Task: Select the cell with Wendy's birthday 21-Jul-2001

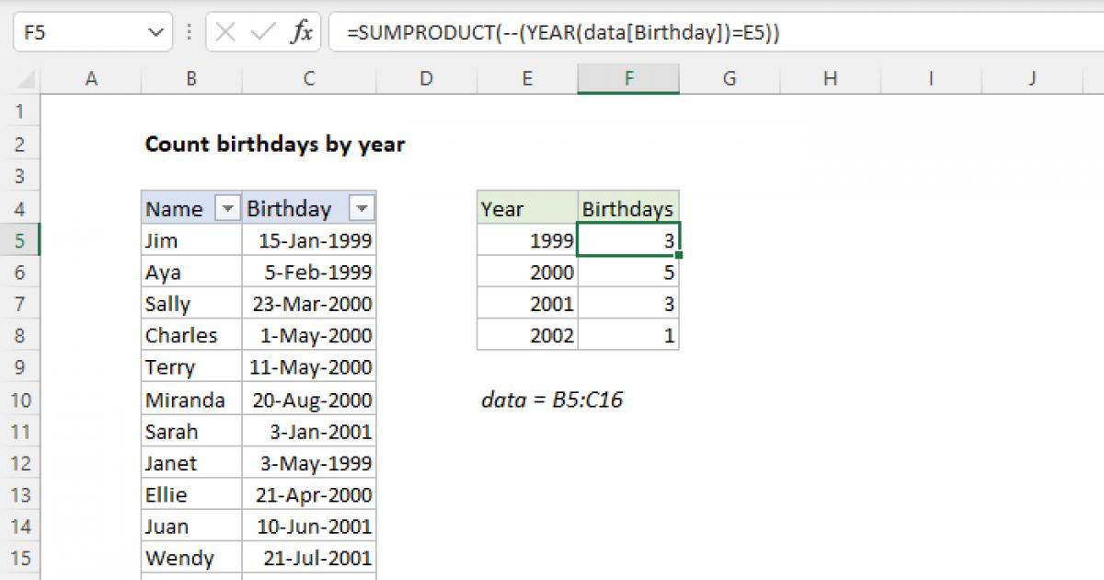Action: pyautogui.click(x=308, y=558)
